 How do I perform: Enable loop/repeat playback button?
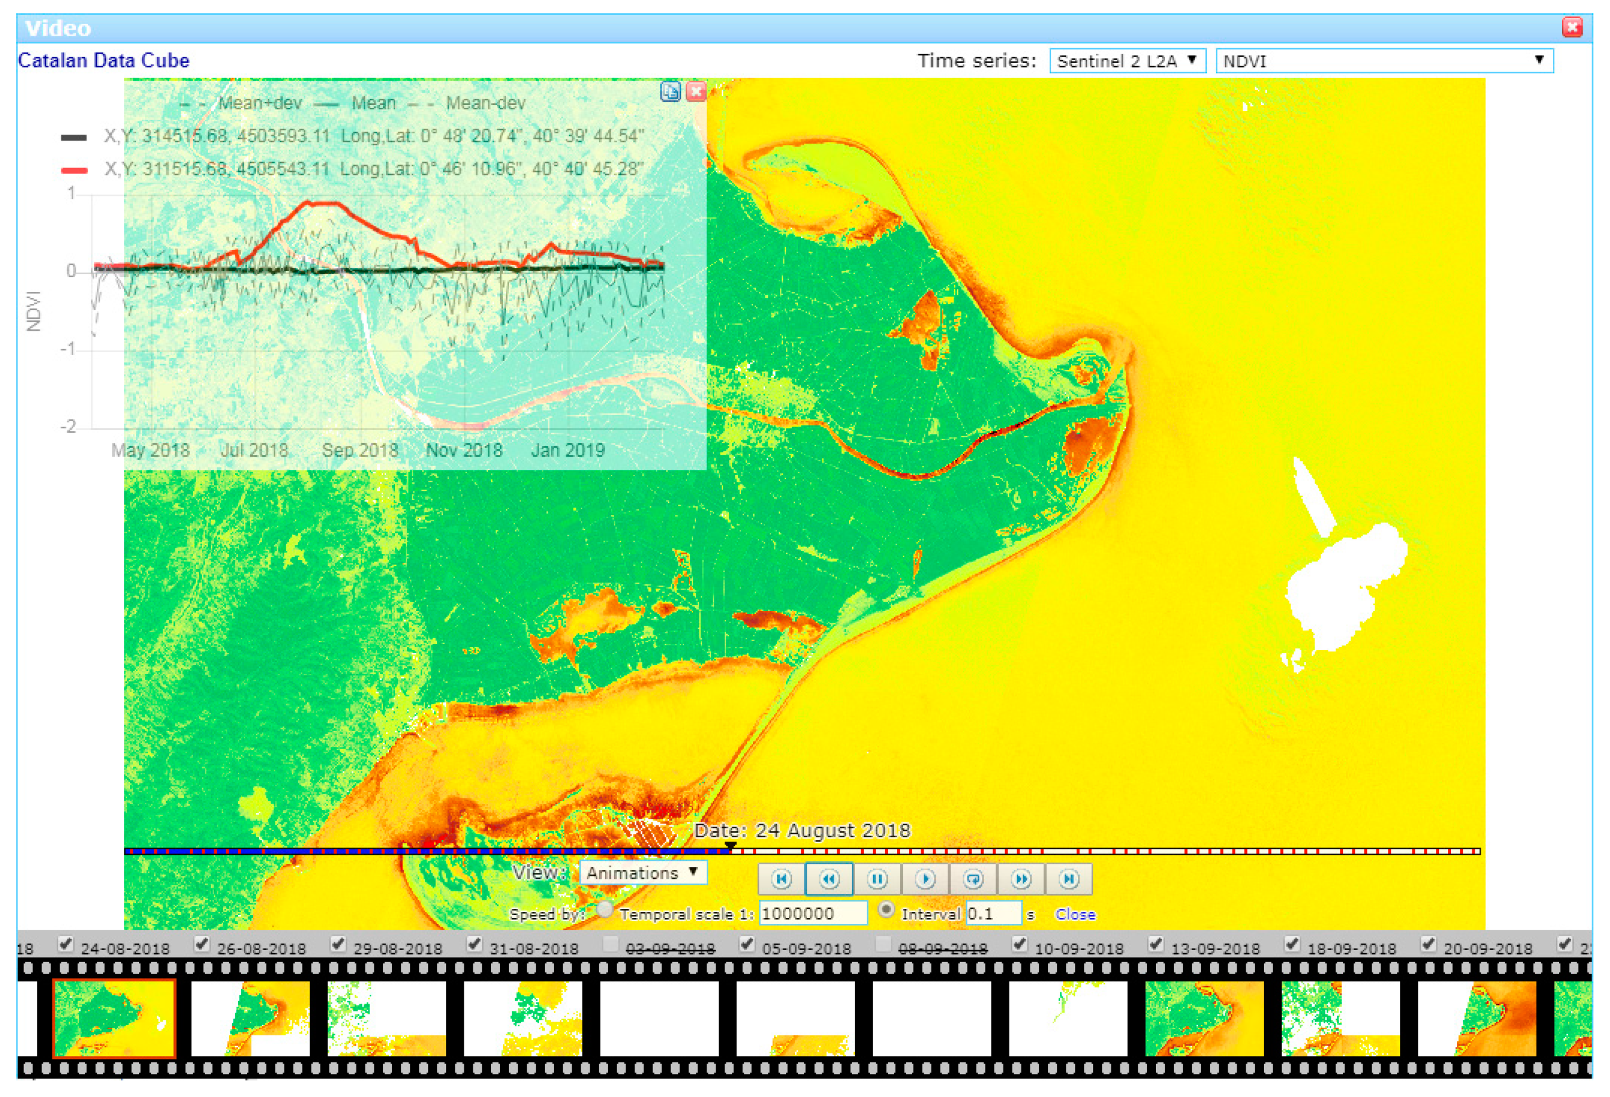[x=973, y=879]
